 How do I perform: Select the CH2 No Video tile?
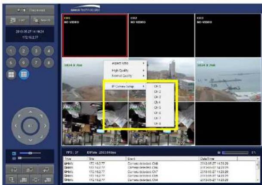pos(162,36)
